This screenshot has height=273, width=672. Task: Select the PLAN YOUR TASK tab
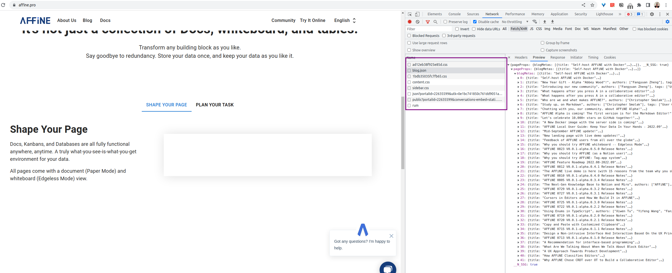(x=215, y=105)
